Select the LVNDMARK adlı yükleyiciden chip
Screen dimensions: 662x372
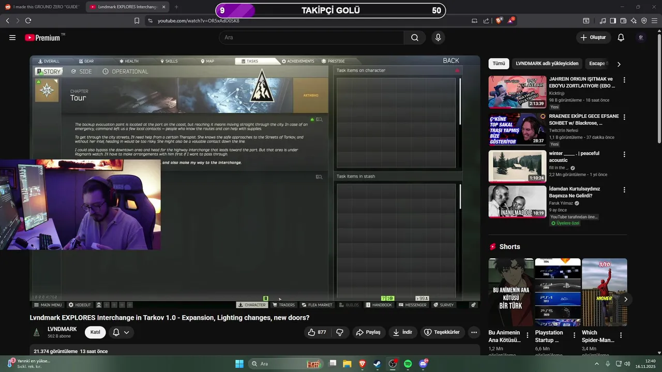(547, 64)
